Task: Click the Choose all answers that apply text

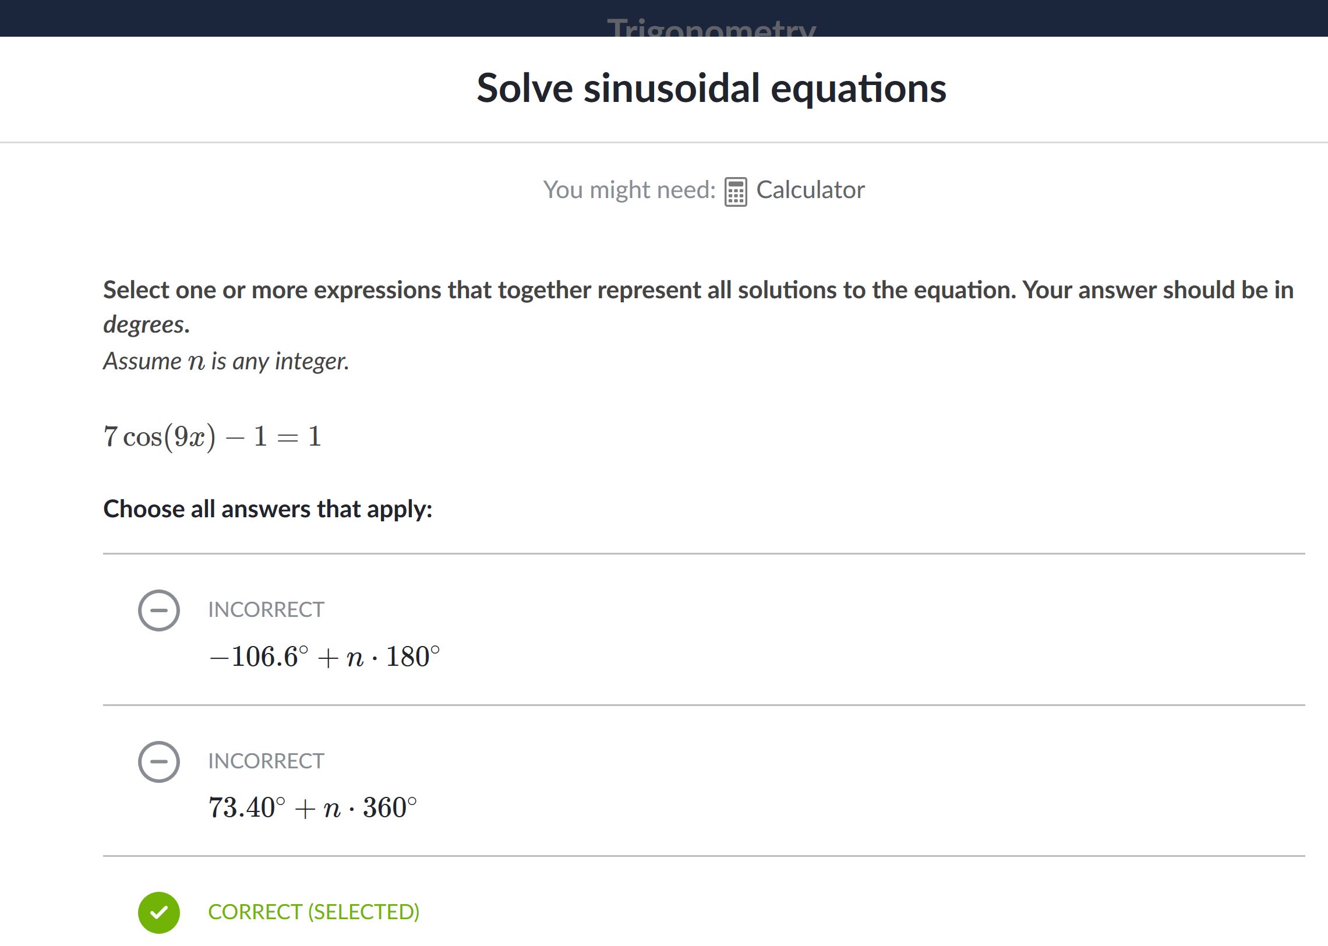Action: tap(268, 509)
